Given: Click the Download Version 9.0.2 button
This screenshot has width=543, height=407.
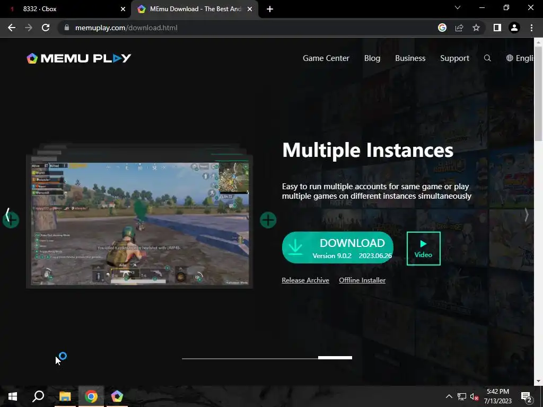Looking at the screenshot, I should click(x=338, y=248).
